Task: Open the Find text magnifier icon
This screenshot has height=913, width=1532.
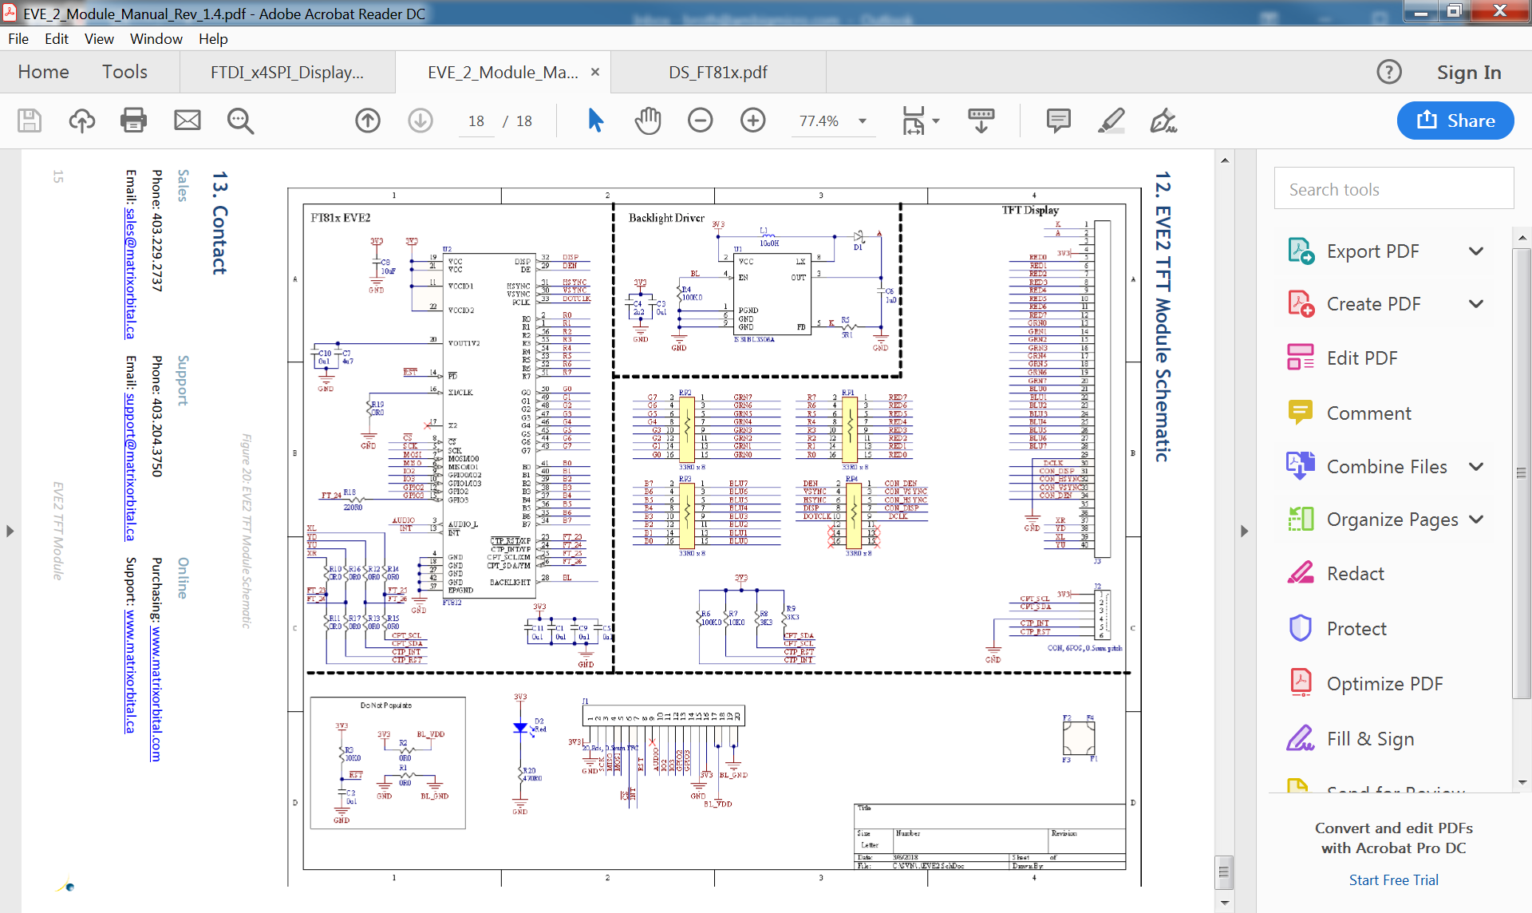Action: (240, 121)
